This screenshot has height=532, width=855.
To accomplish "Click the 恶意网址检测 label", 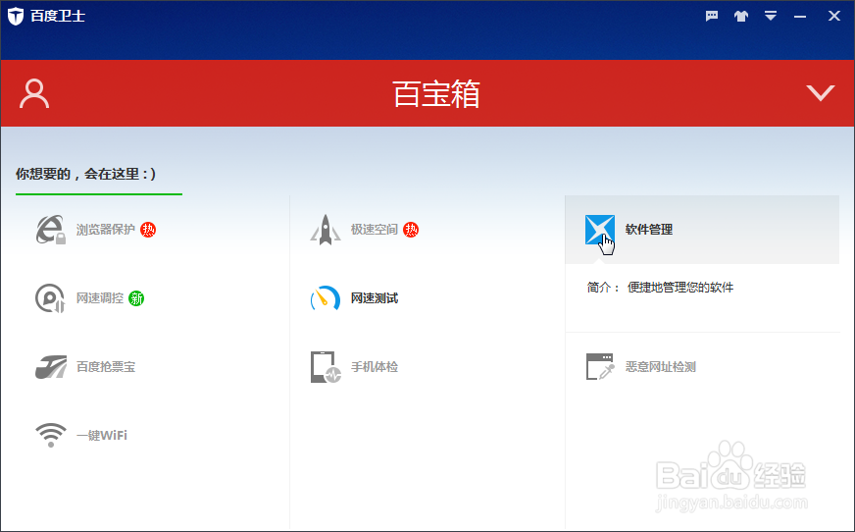I will tap(660, 367).
